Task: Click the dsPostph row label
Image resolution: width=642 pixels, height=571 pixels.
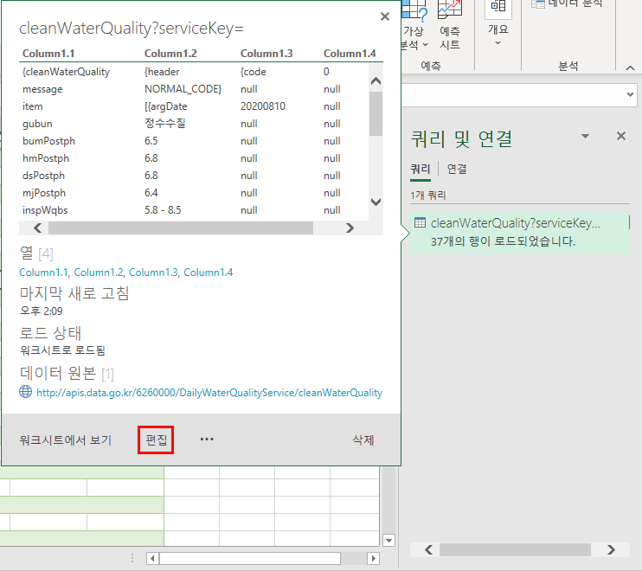Action: click(x=43, y=175)
